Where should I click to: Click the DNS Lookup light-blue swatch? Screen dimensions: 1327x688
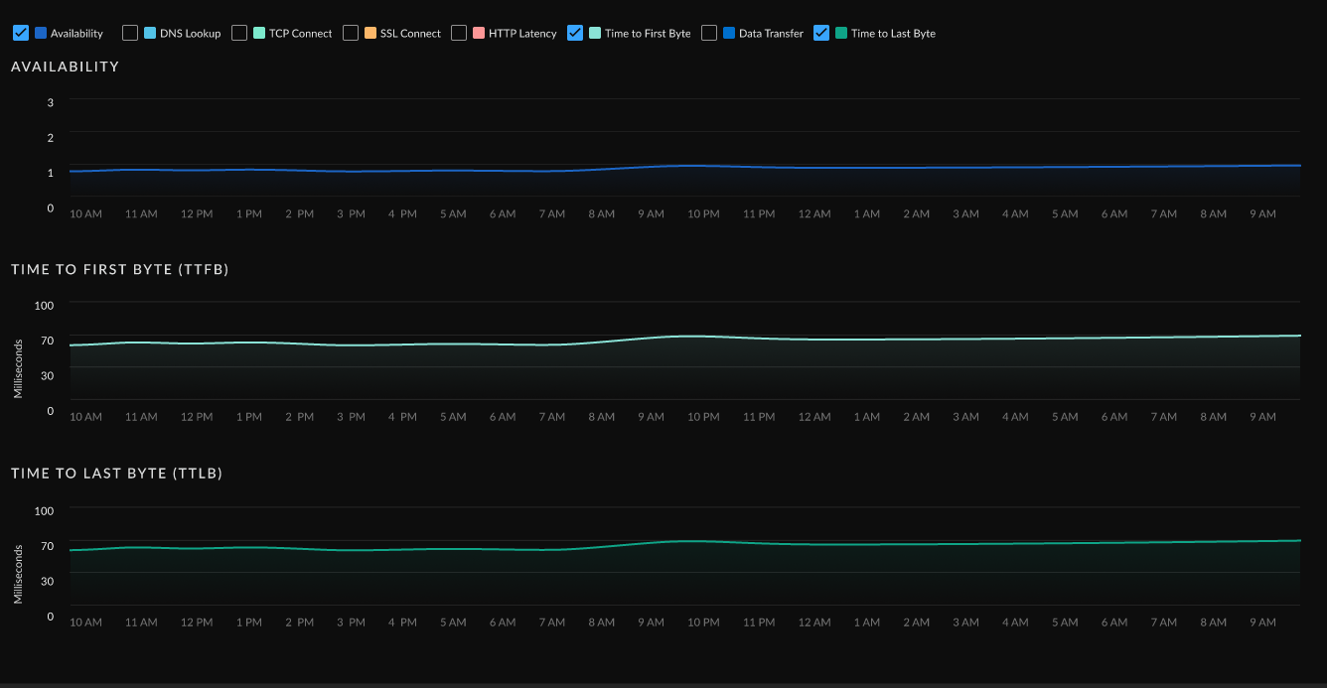150,33
